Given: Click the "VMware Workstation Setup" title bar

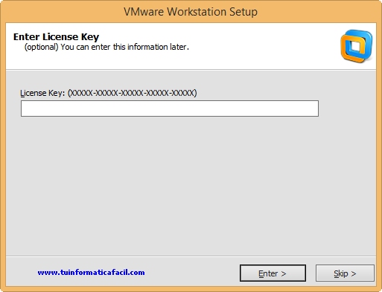Looking at the screenshot, I should point(191,12).
